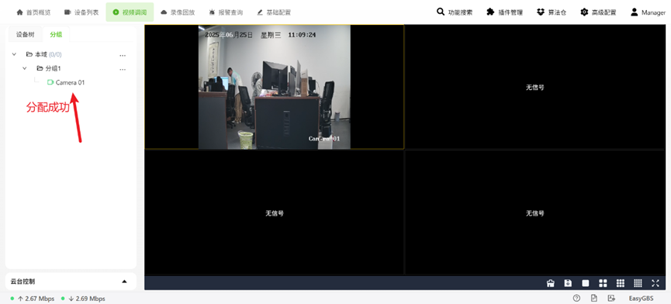
Task: Select the four-pane grid layout
Action: [603, 283]
